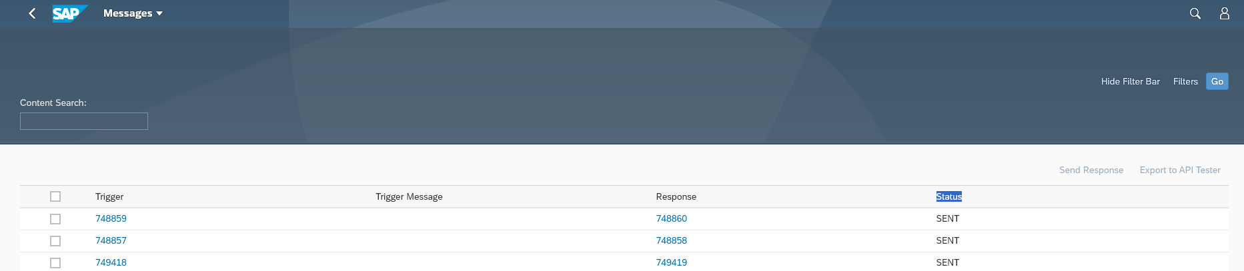Viewport: 1244px width, 271px height.
Task: Click the Status column header
Action: (949, 196)
